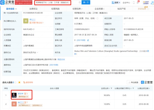Sort by 认缴出资额 using sort arrows

131,88
